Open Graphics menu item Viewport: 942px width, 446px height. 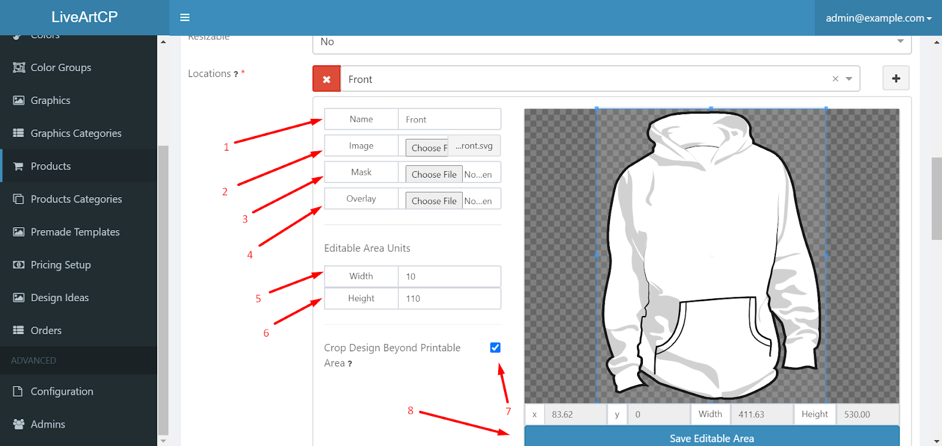(x=78, y=101)
